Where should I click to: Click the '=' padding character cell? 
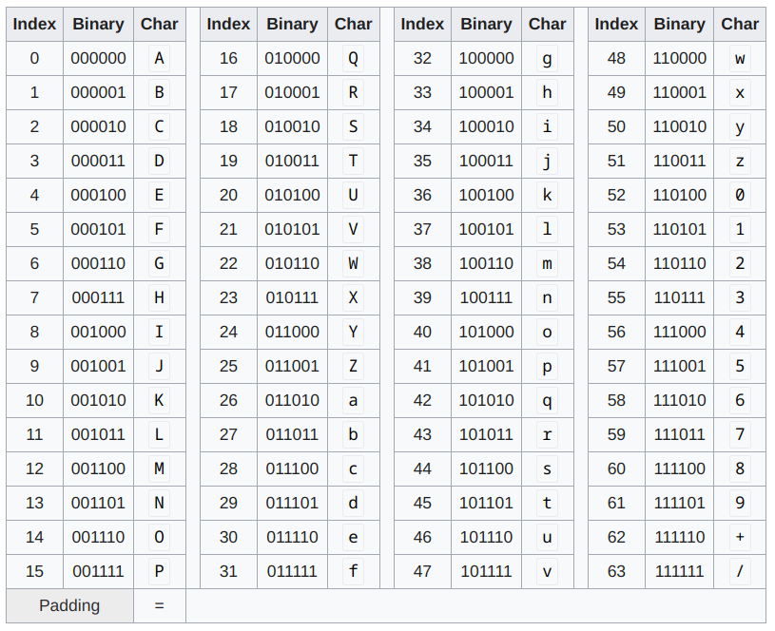(x=159, y=605)
